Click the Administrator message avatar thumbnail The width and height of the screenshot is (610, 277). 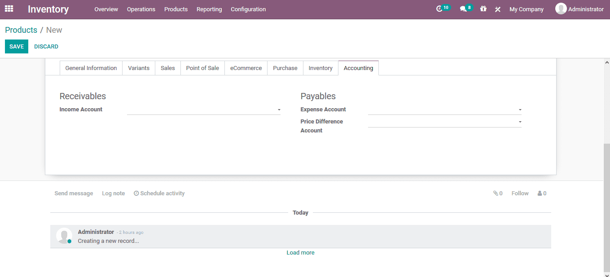tap(64, 235)
